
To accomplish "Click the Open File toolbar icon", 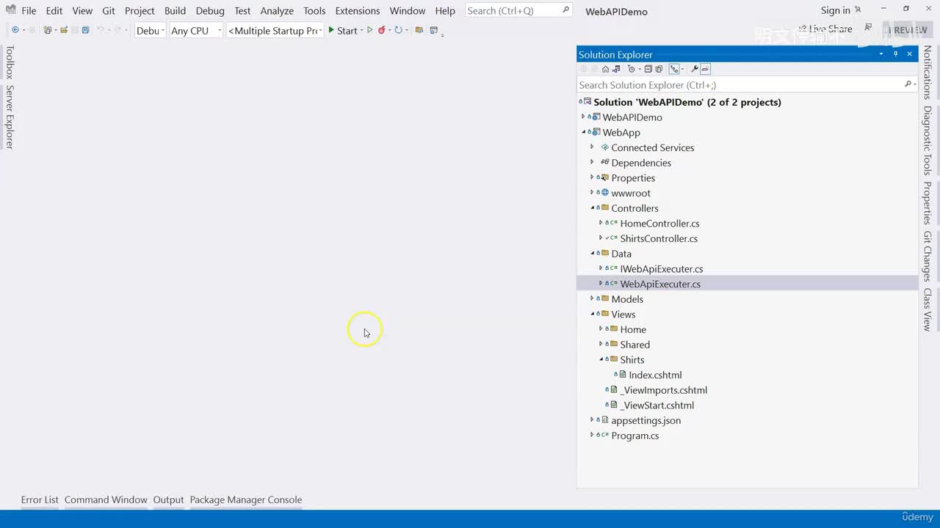I will coord(64,30).
